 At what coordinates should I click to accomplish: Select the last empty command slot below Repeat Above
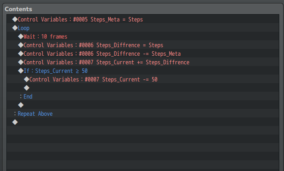click(143, 122)
